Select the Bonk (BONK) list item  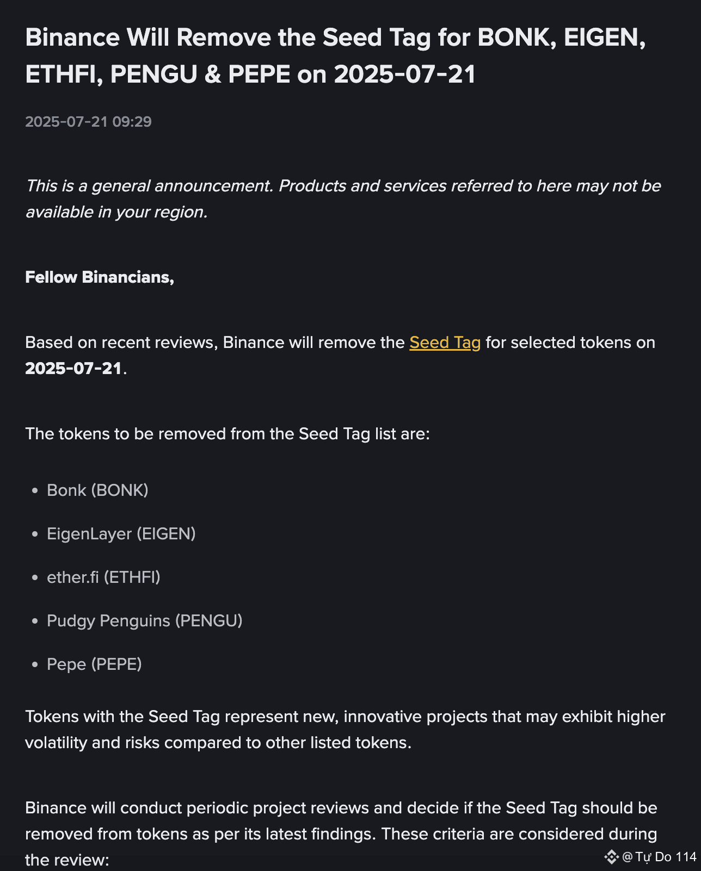point(97,490)
